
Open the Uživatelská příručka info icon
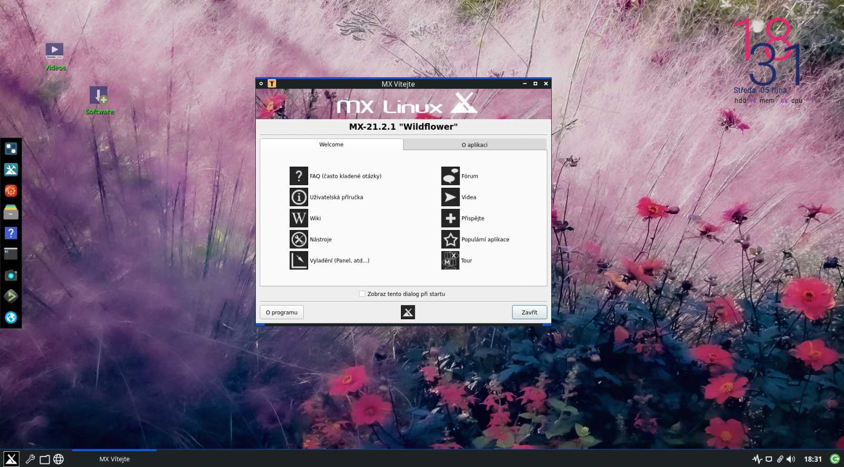299,197
